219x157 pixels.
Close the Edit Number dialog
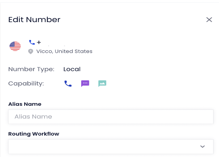(x=209, y=20)
